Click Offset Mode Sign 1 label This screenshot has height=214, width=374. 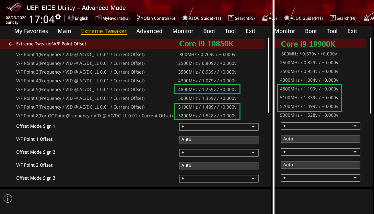(36, 126)
